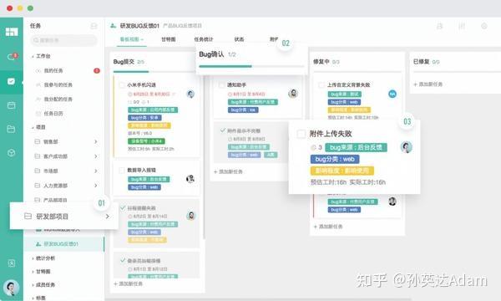Open the folder icon in left sidebar
This screenshot has width=501, height=301.
(x=11, y=129)
